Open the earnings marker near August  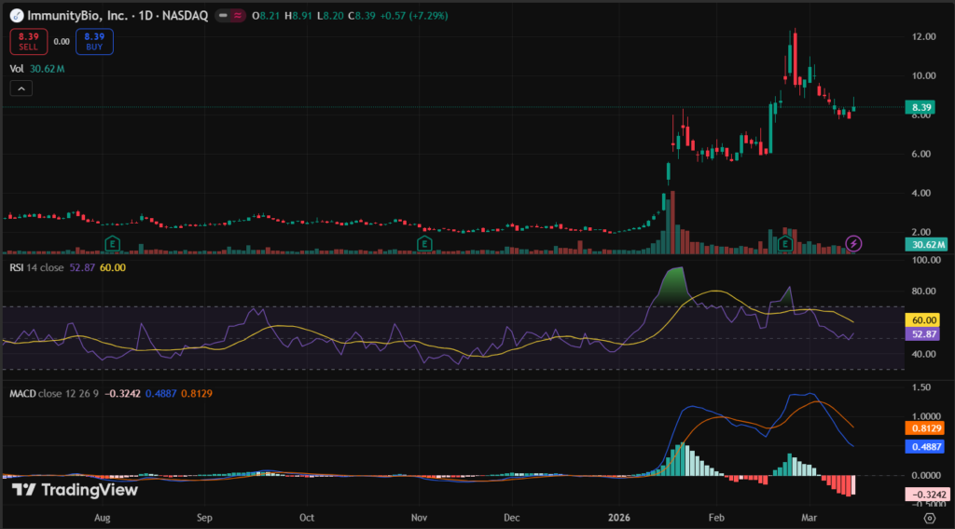(x=113, y=243)
